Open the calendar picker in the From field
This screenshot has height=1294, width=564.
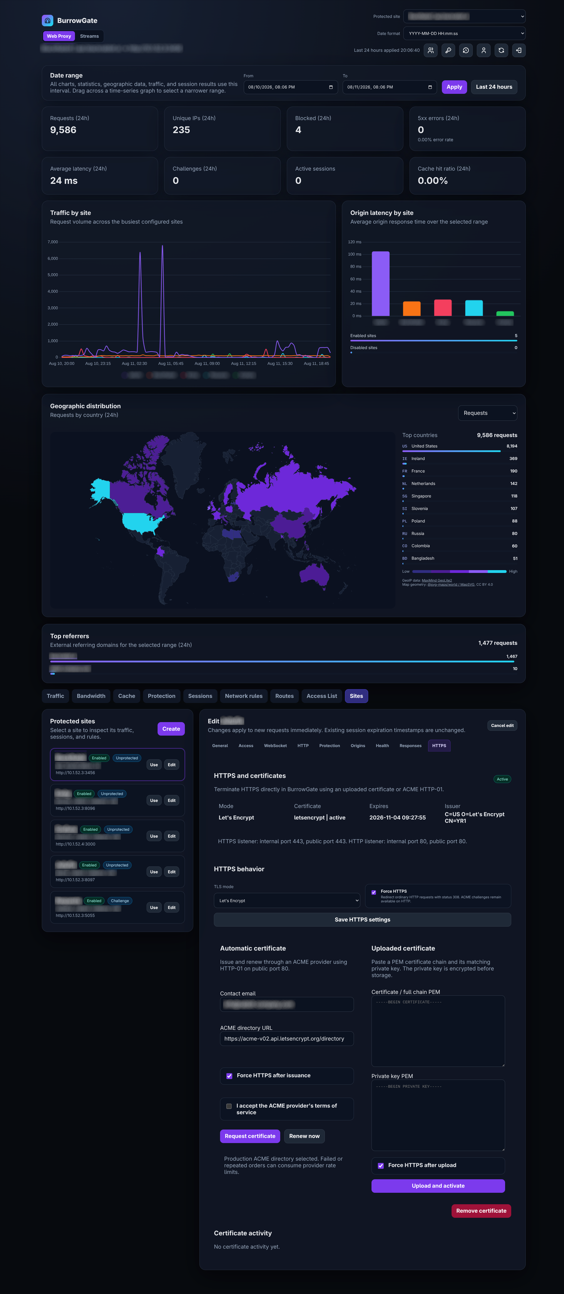pos(330,87)
